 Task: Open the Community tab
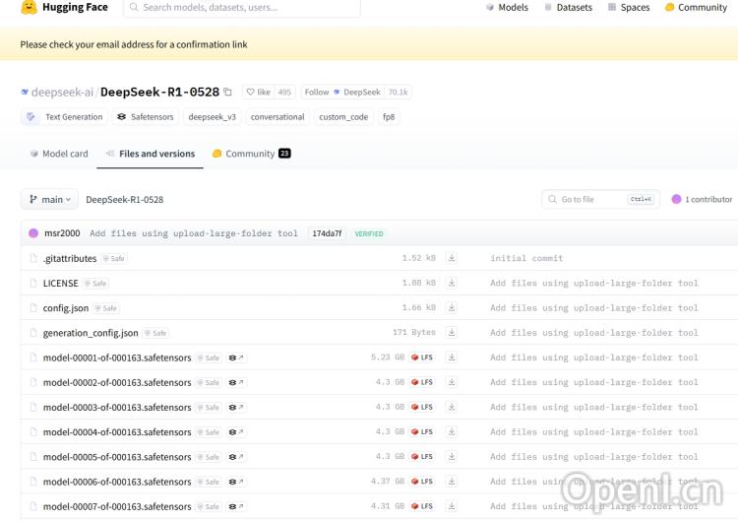pos(250,154)
